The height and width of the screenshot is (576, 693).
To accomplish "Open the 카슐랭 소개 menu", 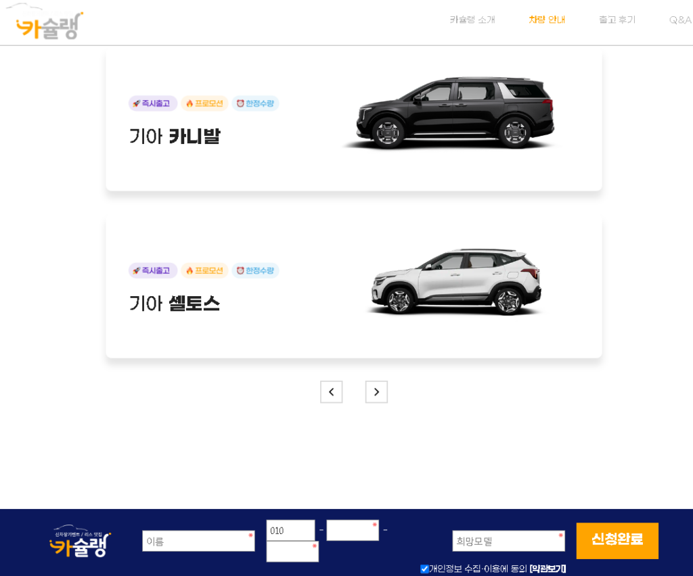I will (x=472, y=20).
